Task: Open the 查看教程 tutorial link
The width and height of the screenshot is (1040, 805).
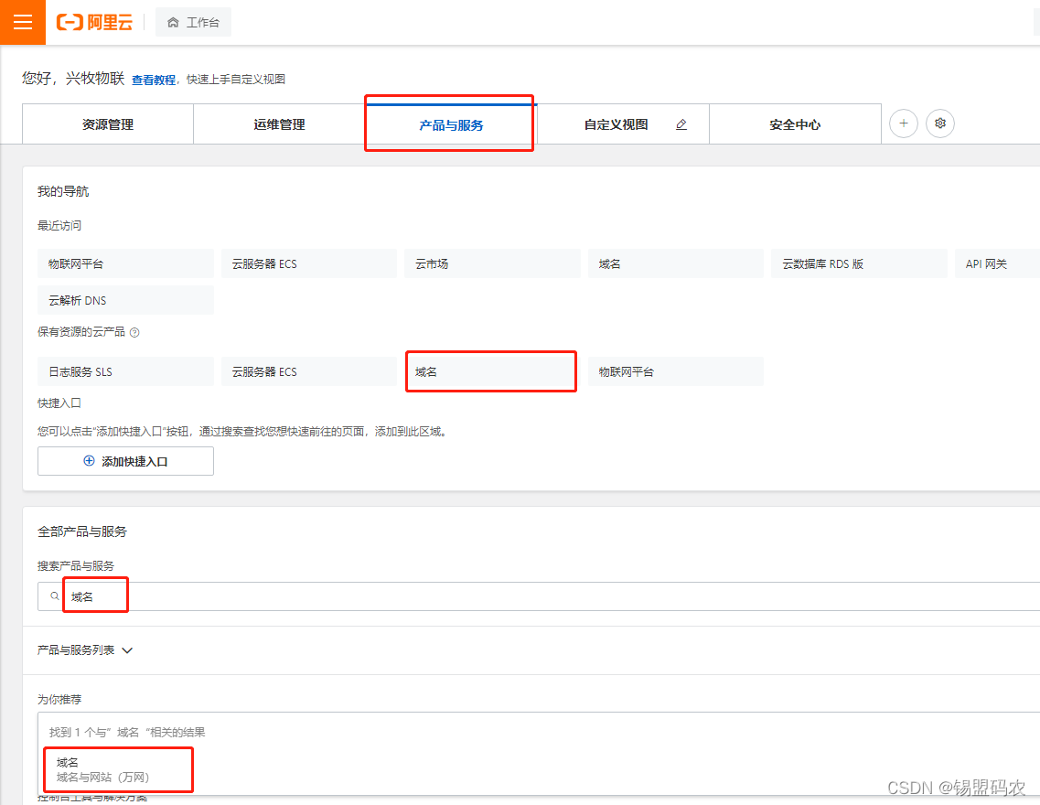Action: [154, 80]
